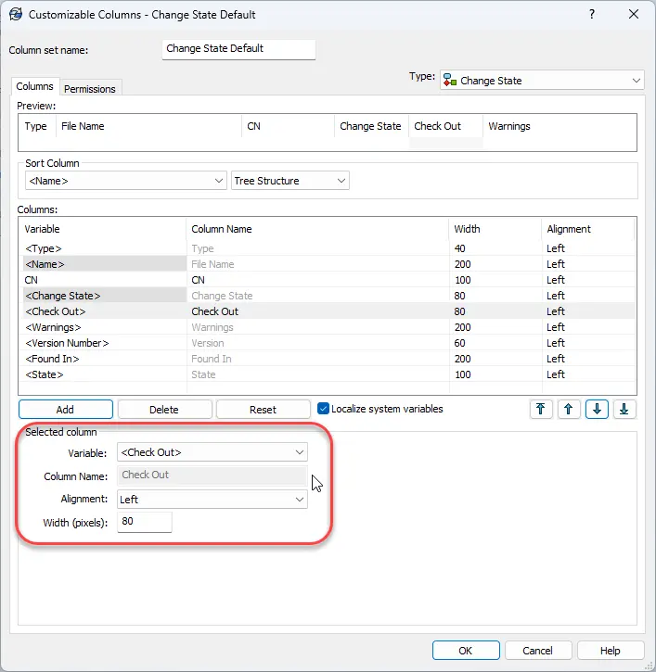This screenshot has width=656, height=672.
Task: Switch to the Permissions tab
Action: coord(90,89)
